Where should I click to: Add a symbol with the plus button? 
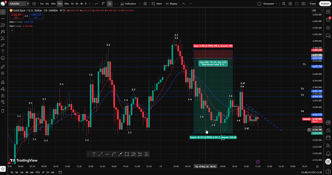34,3
